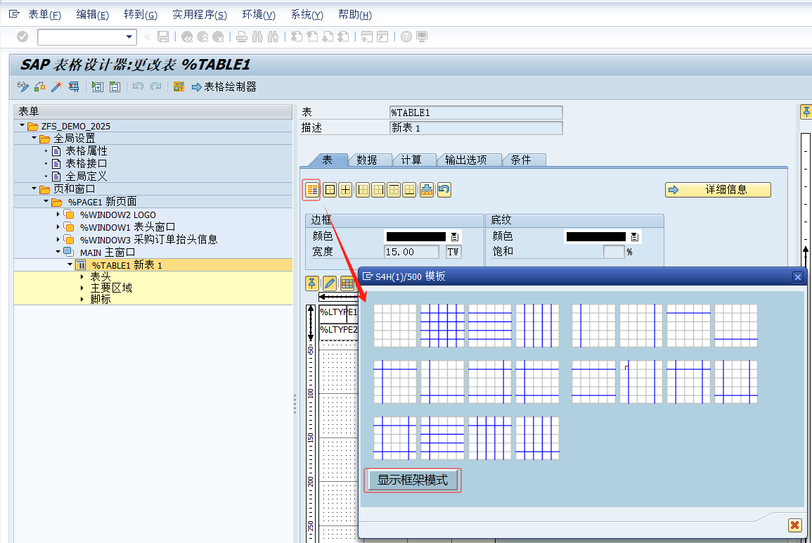Viewport: 812px width, 543px height.
Task: Click the undo pattern changes icon
Action: pos(443,189)
